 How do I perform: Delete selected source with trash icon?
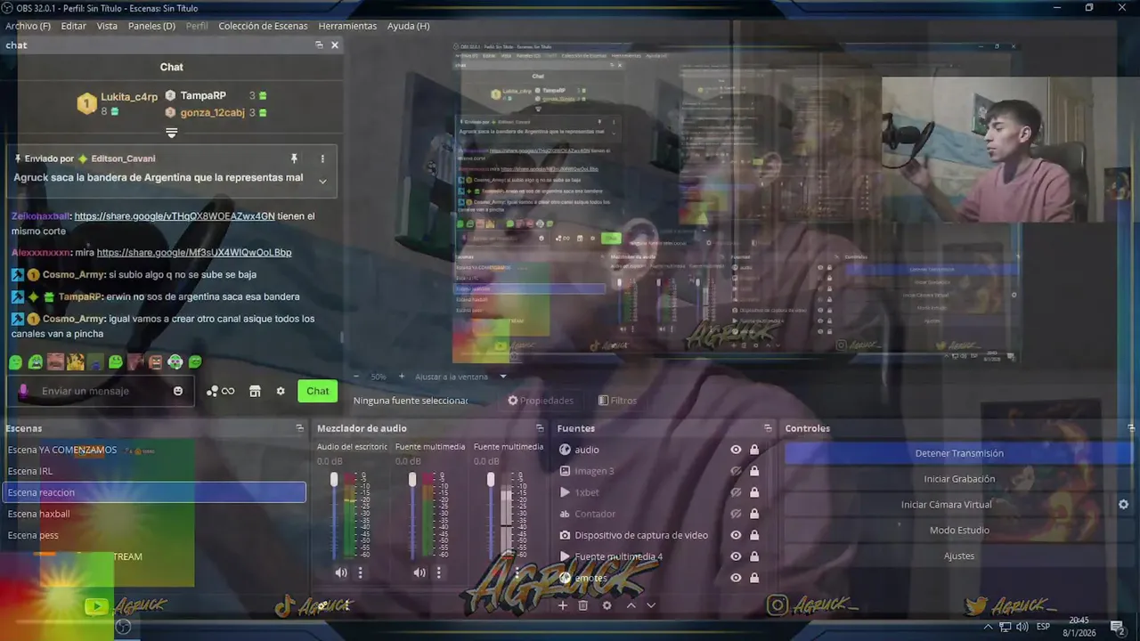583,605
